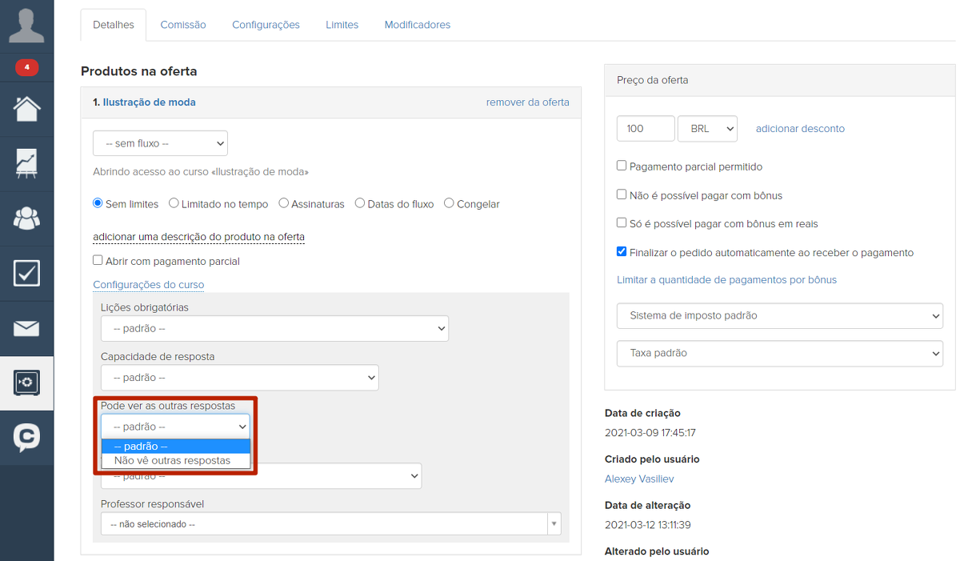Viewport: 960px width, 561px height.
Task: Click 'remover da oferta' link
Action: click(x=527, y=102)
